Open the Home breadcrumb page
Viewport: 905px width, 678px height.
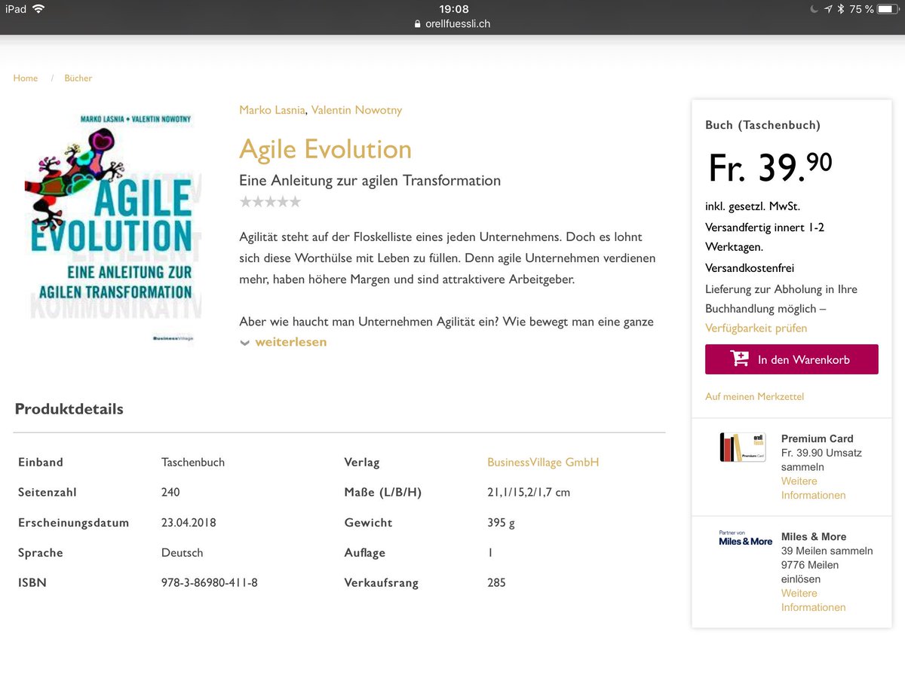pyautogui.click(x=25, y=78)
